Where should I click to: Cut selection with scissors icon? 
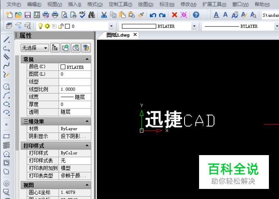pyautogui.click(x=104, y=15)
